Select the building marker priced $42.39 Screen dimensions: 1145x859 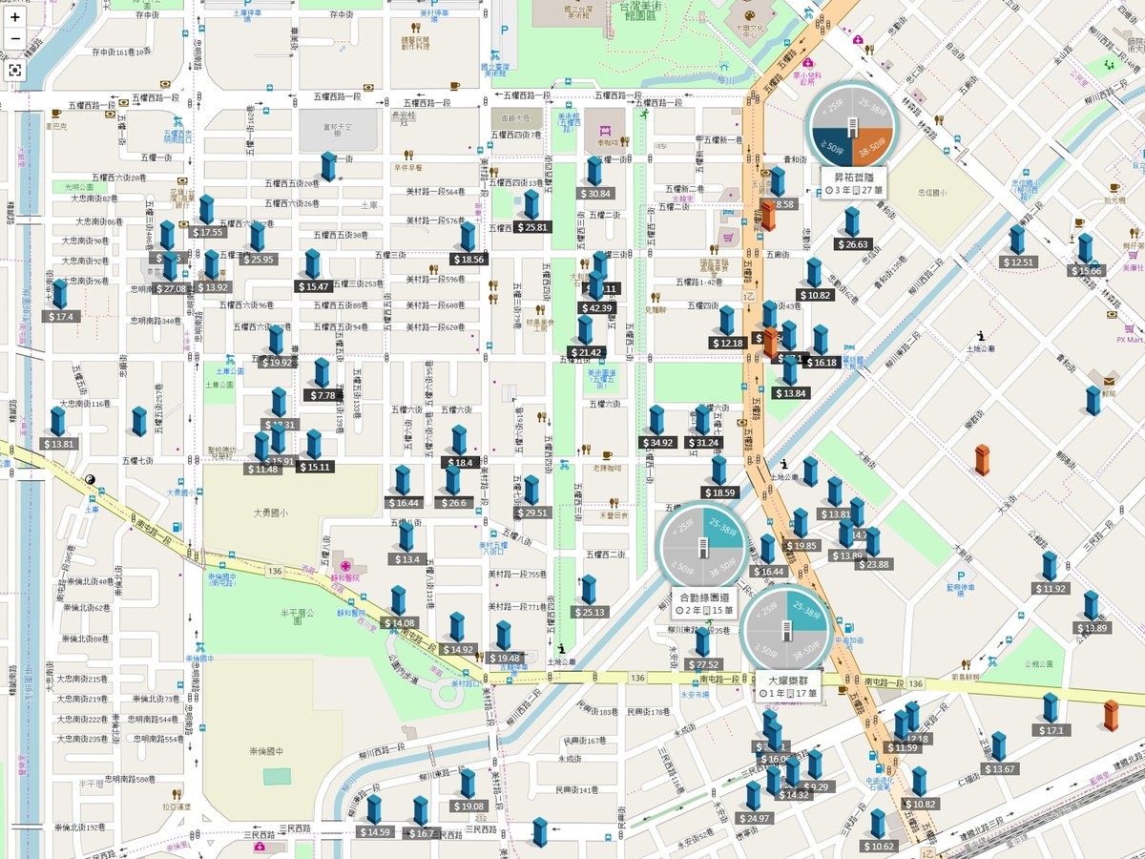(595, 285)
